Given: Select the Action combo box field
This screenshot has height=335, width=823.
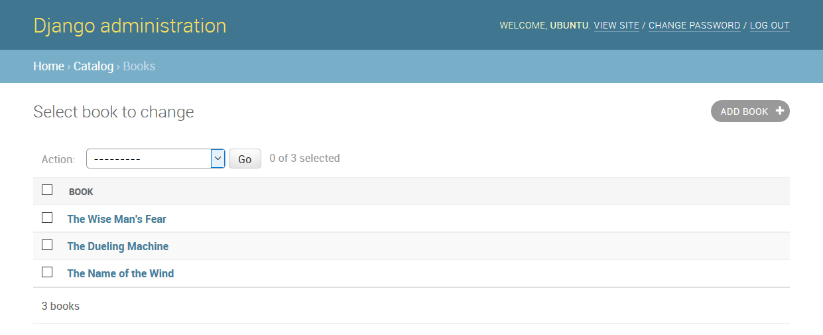Looking at the screenshot, I should click(149, 159).
